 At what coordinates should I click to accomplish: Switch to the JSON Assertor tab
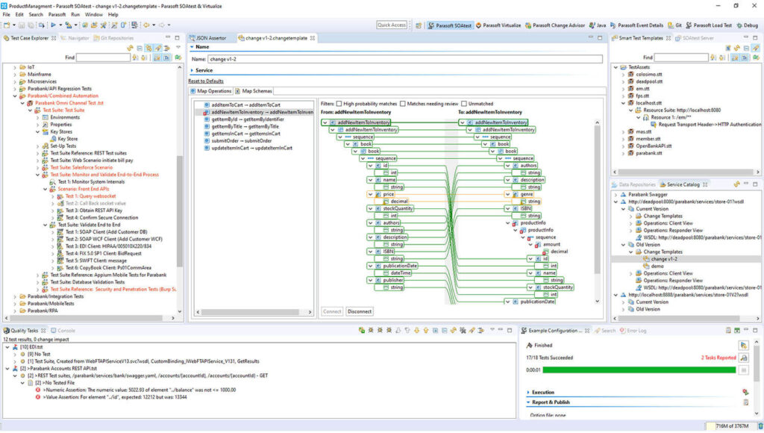[208, 38]
